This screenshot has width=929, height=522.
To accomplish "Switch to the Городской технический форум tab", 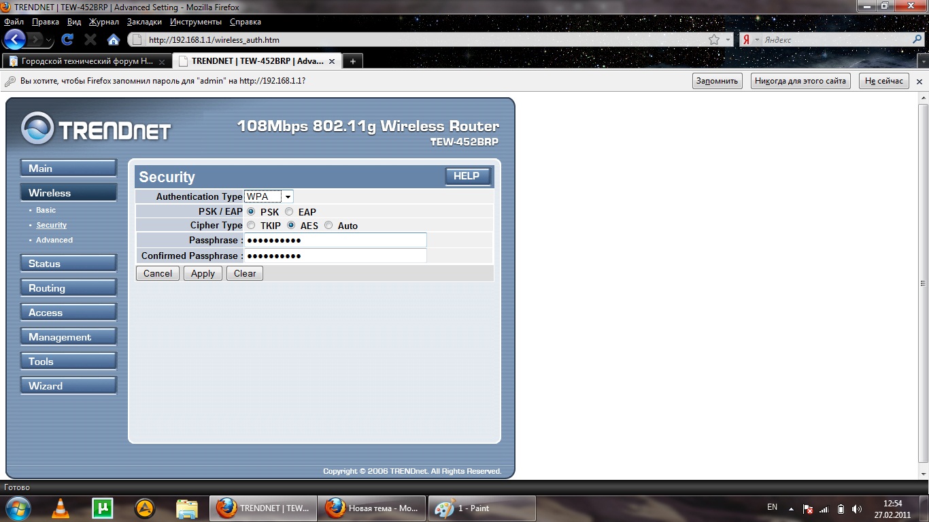I will [x=86, y=61].
